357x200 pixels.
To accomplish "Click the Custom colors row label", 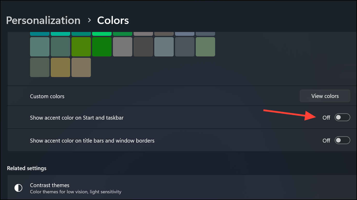I will (x=47, y=96).
